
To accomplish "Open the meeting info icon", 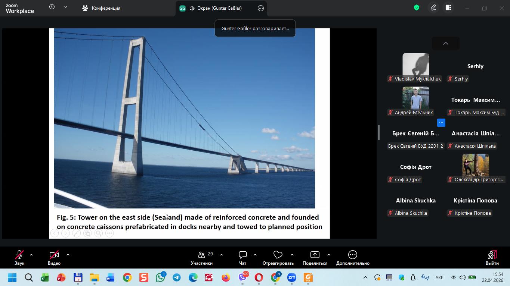I will tap(52, 7).
